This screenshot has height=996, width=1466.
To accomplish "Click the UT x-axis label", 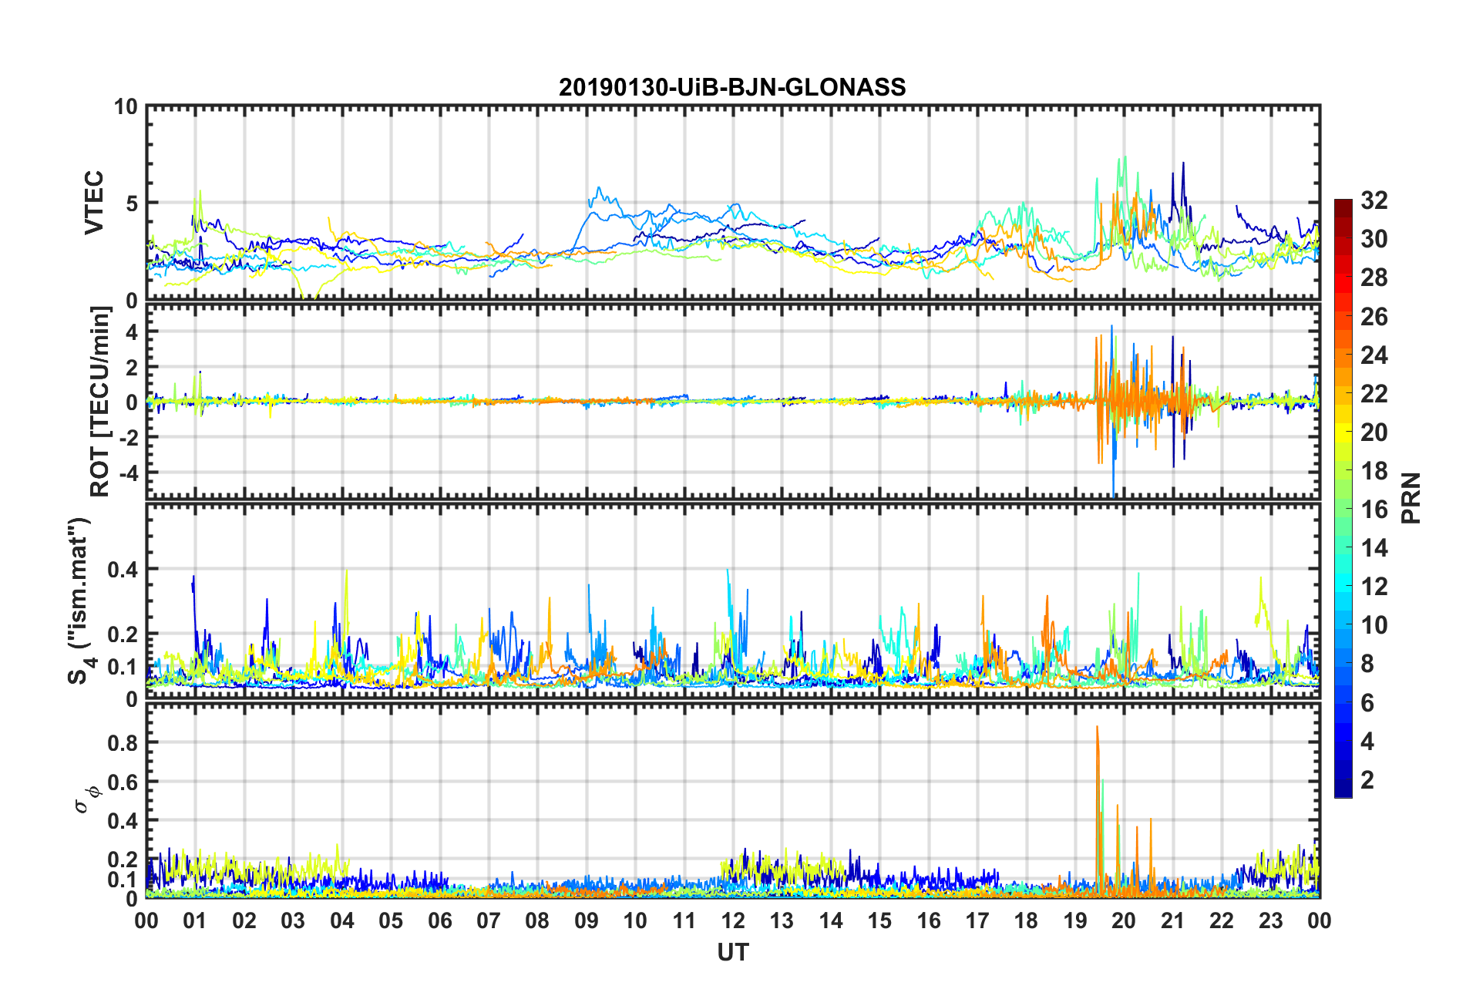I will pyautogui.click(x=733, y=953).
